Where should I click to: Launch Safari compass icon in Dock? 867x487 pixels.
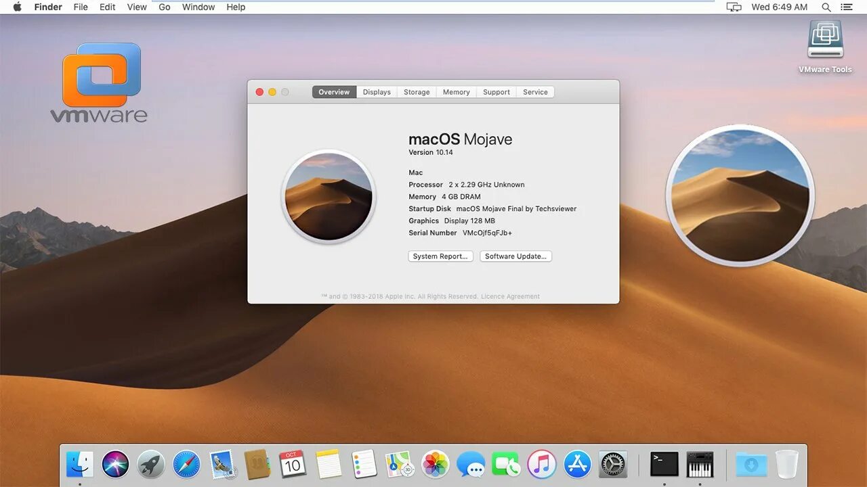(x=186, y=465)
